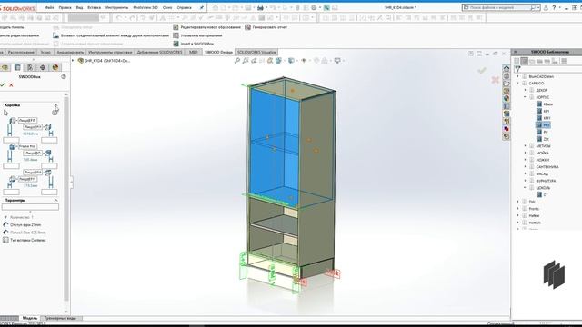Click the Print icon in the top toolbar
582x327 pixels.
(261, 7)
